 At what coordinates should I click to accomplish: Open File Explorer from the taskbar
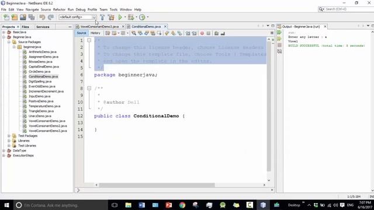129,205
